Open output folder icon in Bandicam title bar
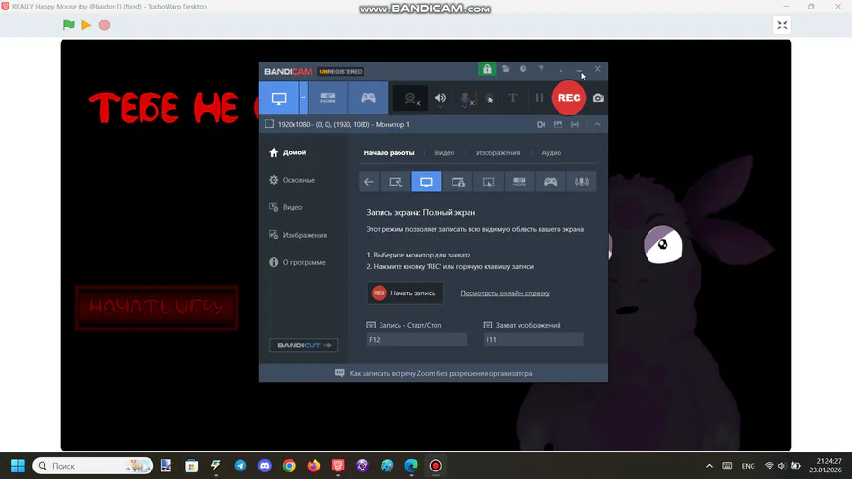Image resolution: width=852 pixels, height=479 pixels. coord(506,69)
